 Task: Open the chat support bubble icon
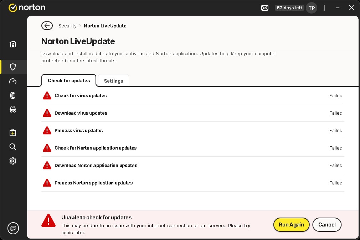tap(13, 228)
